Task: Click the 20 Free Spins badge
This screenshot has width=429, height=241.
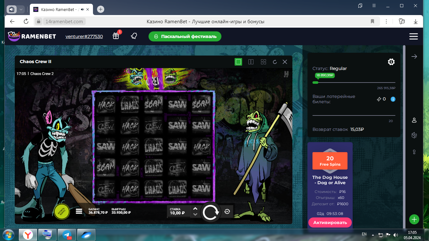Action: (330, 161)
